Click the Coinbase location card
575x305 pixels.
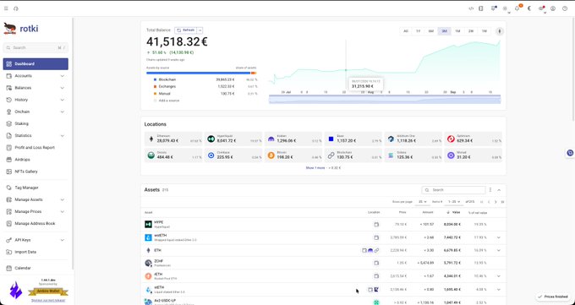233,155
